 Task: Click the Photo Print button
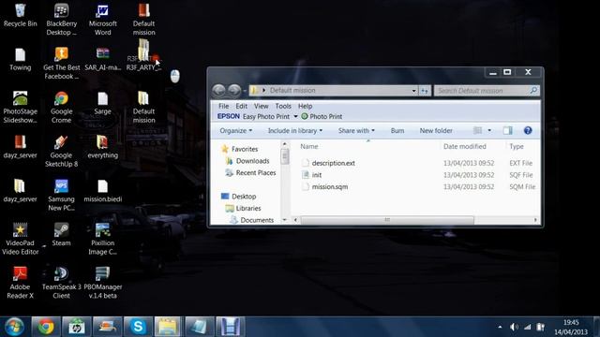click(x=322, y=116)
